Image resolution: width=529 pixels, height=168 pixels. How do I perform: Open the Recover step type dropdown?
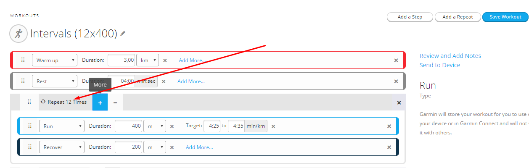(61, 147)
